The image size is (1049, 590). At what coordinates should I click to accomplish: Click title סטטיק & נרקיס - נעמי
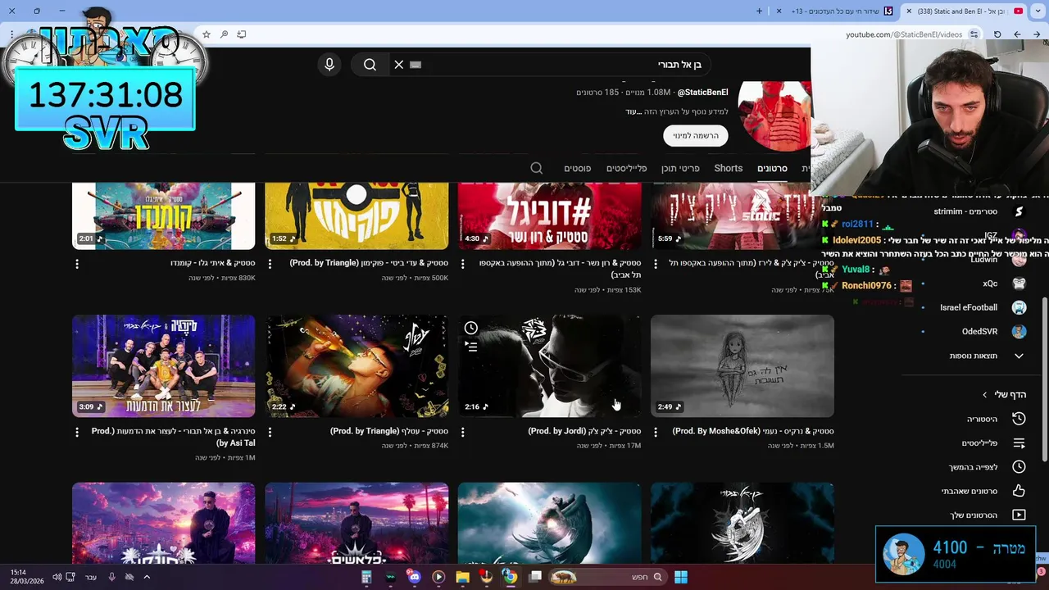pyautogui.click(x=753, y=431)
